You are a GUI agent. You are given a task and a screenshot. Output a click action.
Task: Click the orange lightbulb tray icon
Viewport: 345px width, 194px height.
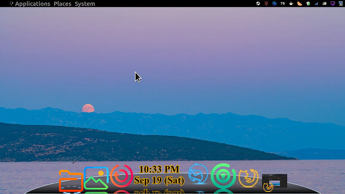[x=266, y=3]
